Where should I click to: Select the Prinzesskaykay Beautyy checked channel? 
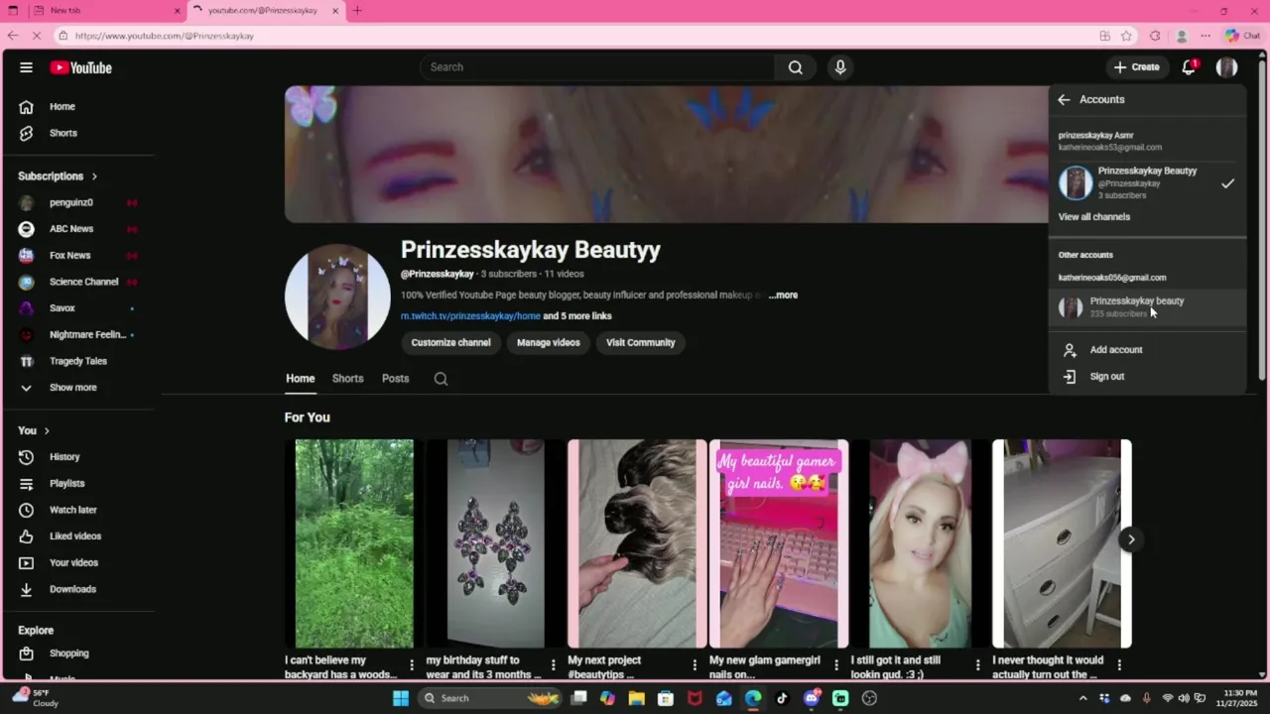pyautogui.click(x=1147, y=182)
